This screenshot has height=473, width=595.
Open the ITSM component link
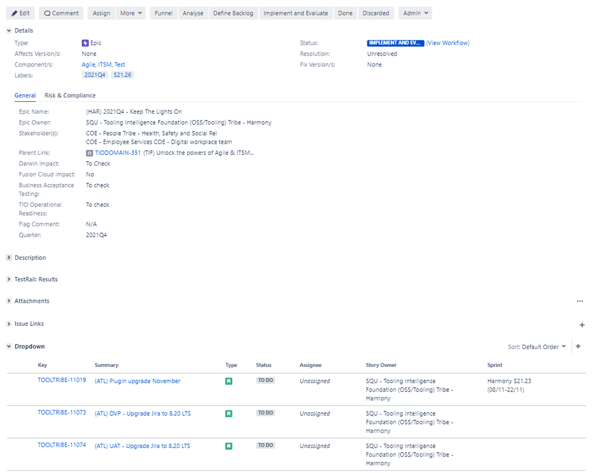click(105, 65)
